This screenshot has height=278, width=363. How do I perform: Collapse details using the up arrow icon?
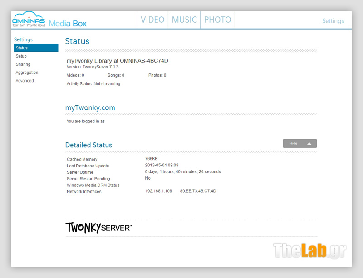pyautogui.click(x=309, y=143)
